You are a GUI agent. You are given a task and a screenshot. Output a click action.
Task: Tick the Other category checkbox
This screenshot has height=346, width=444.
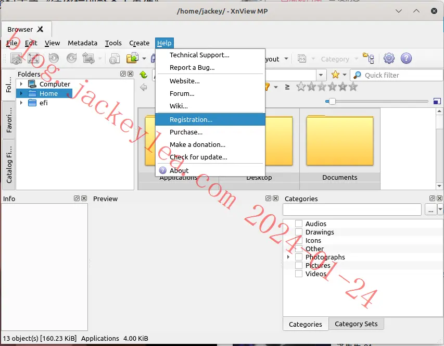click(x=299, y=249)
